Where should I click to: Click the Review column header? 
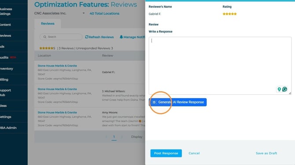tap(107, 56)
